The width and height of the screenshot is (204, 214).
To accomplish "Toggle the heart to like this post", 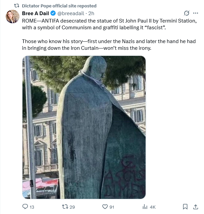I will (105, 207).
